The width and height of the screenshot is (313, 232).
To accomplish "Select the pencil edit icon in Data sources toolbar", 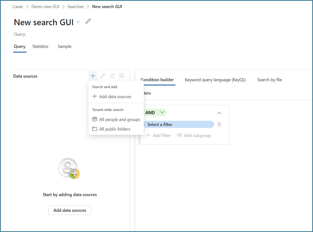I will click(x=102, y=76).
